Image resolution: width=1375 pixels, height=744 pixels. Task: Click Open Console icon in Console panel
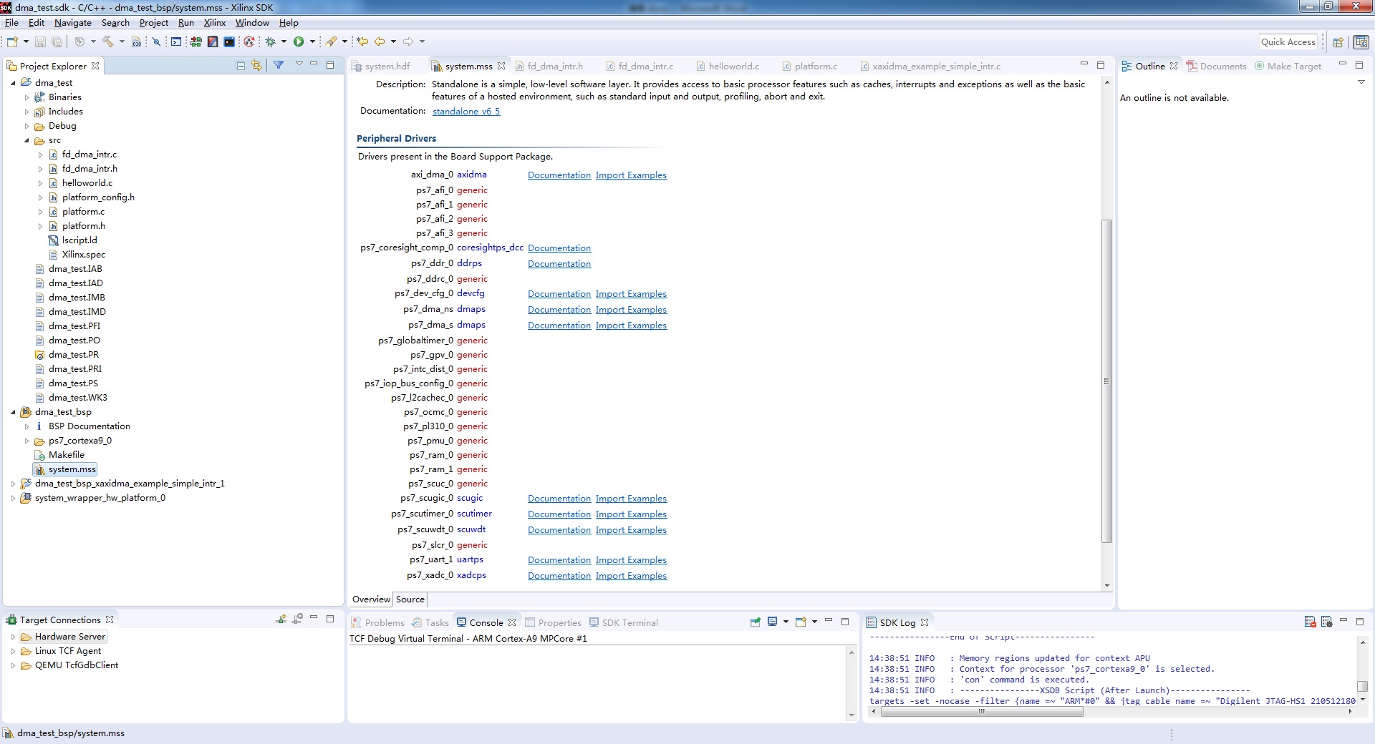(x=801, y=622)
